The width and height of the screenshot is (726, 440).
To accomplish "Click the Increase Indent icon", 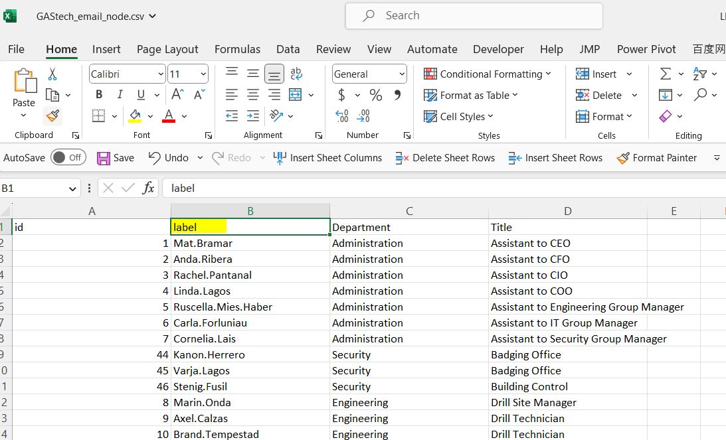I will 253,116.
